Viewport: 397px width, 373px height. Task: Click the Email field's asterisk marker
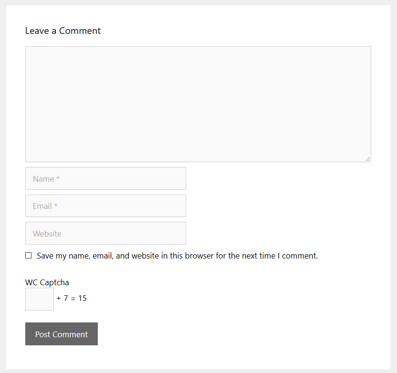coord(56,205)
